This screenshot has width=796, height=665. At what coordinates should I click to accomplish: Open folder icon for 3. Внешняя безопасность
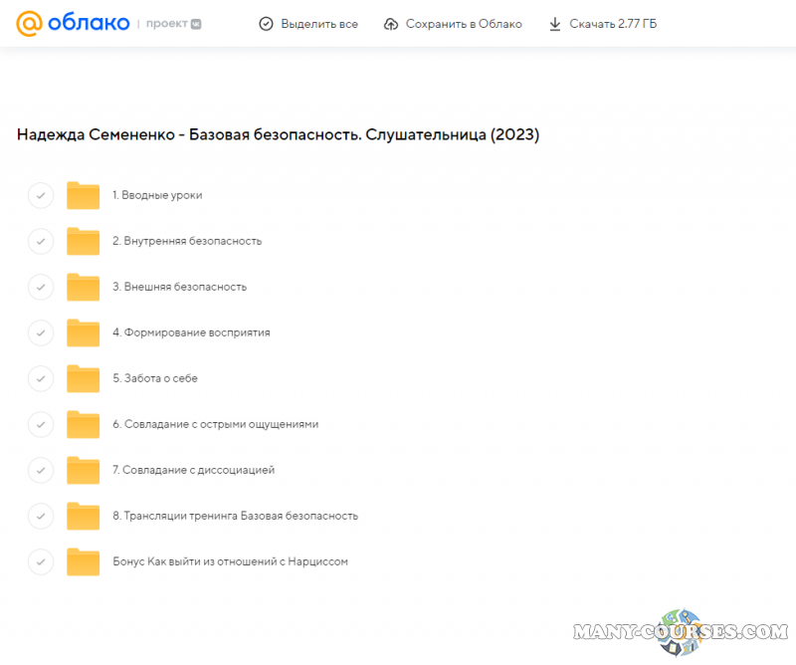[84, 287]
